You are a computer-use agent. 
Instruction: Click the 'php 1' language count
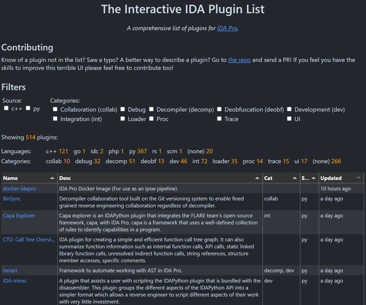(116, 151)
